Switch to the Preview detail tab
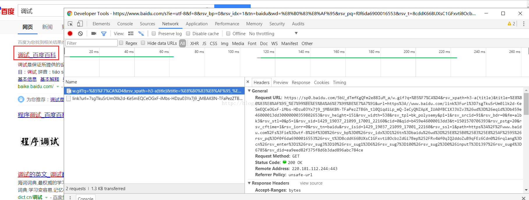 click(x=281, y=83)
